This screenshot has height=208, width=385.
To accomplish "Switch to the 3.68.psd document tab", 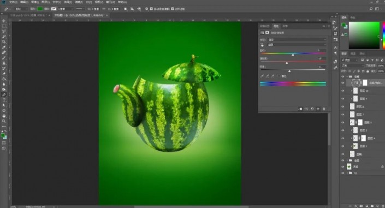I will (x=28, y=15).
